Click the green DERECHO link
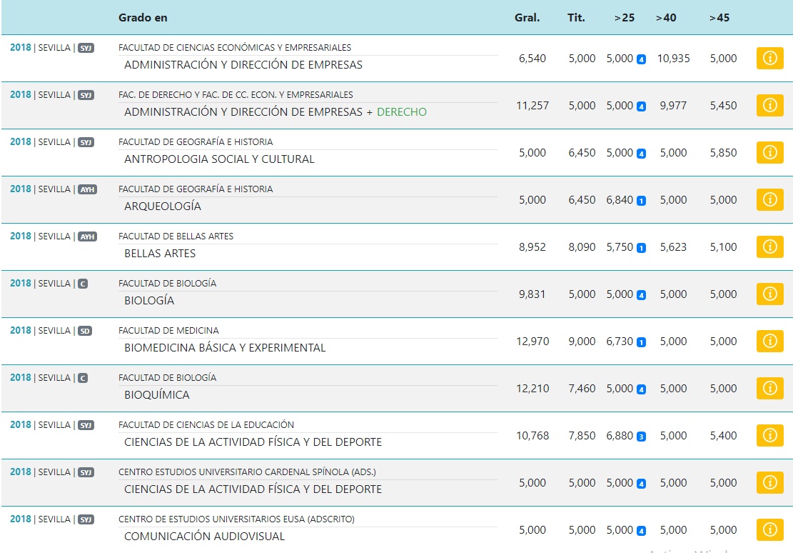Viewport: 793px width, 553px height. (401, 112)
